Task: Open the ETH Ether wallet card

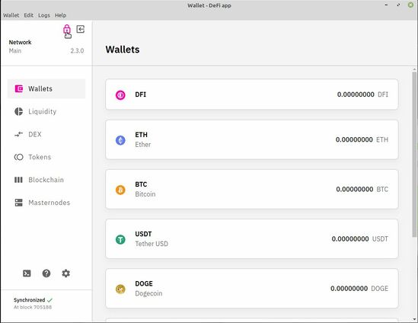Action: click(x=252, y=139)
